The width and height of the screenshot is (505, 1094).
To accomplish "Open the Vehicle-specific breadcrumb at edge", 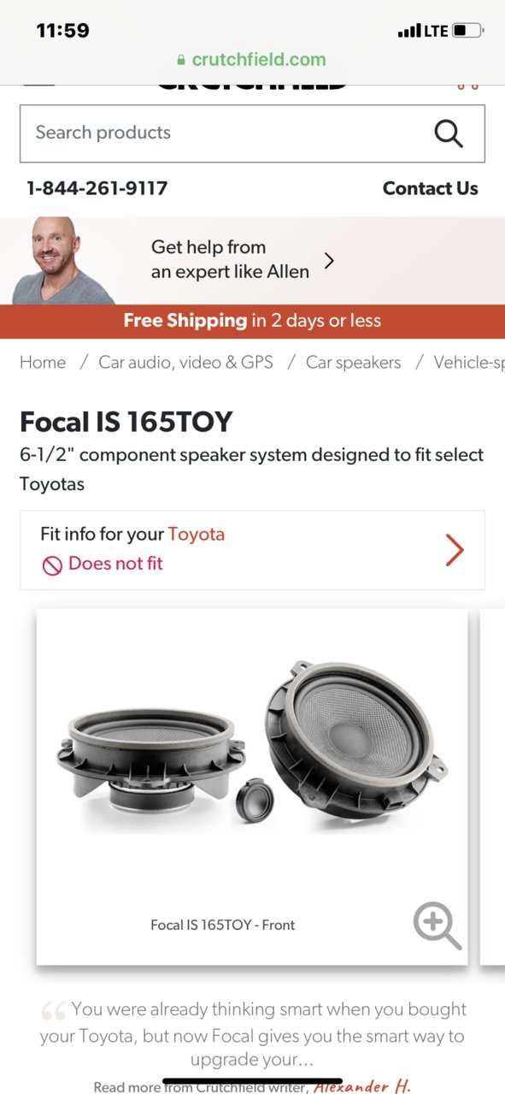I will click(469, 362).
